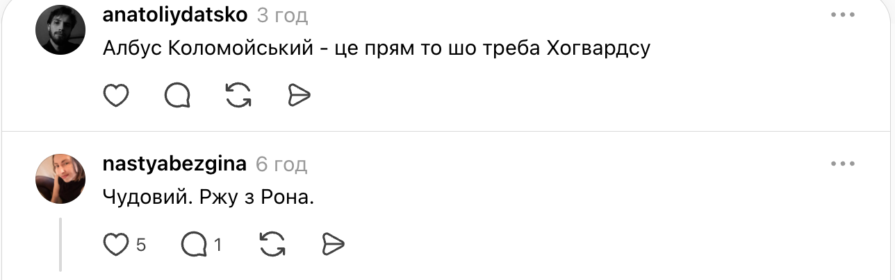Click nastyabezgina's profile picture

tap(60, 178)
